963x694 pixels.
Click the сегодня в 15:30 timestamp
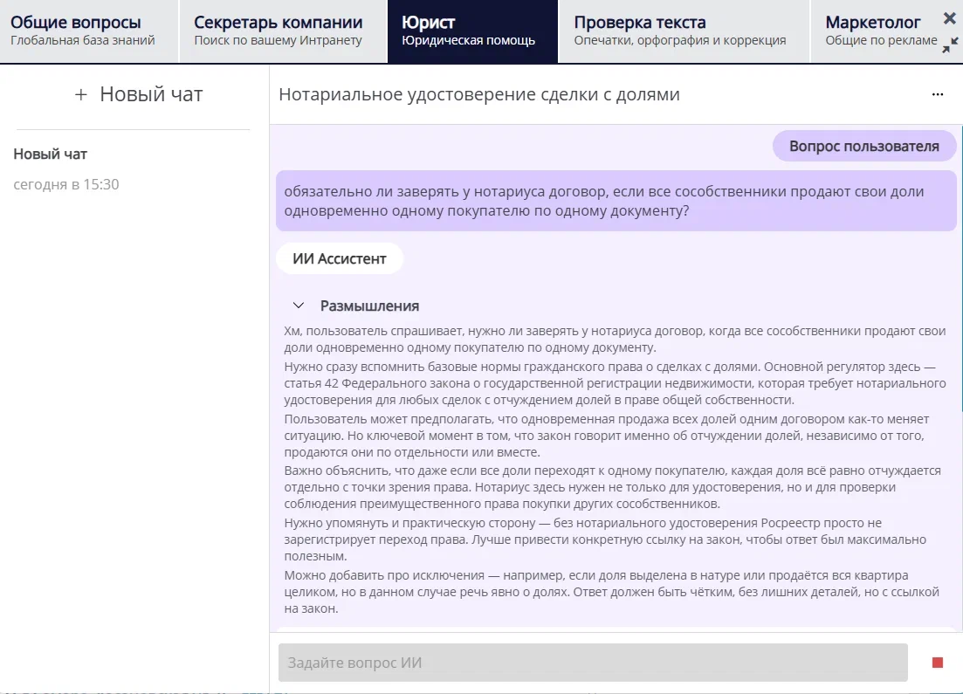click(x=66, y=184)
